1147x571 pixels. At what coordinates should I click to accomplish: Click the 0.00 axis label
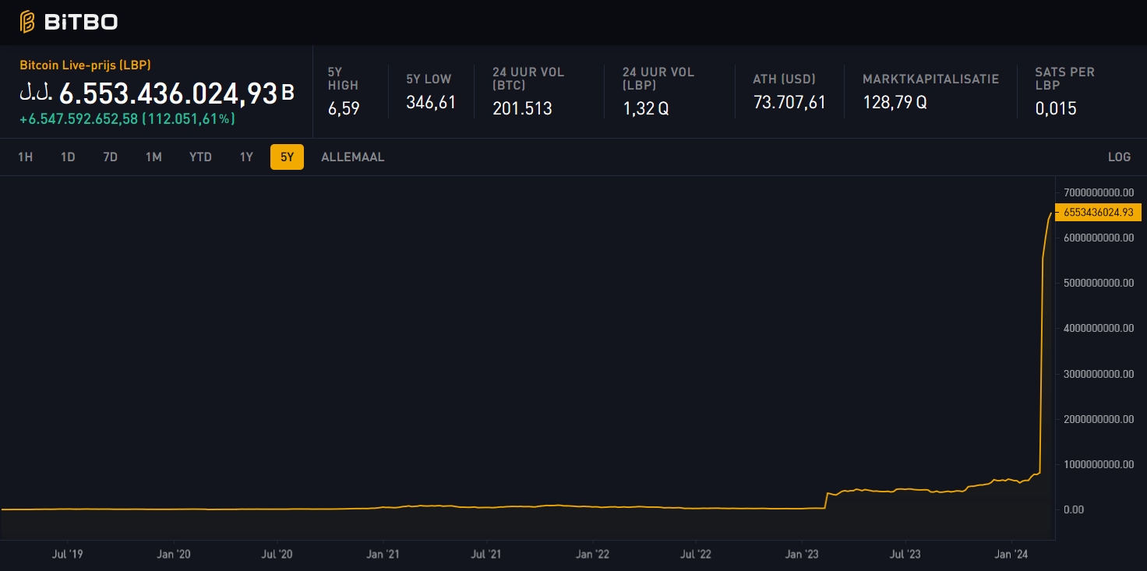coord(1074,509)
